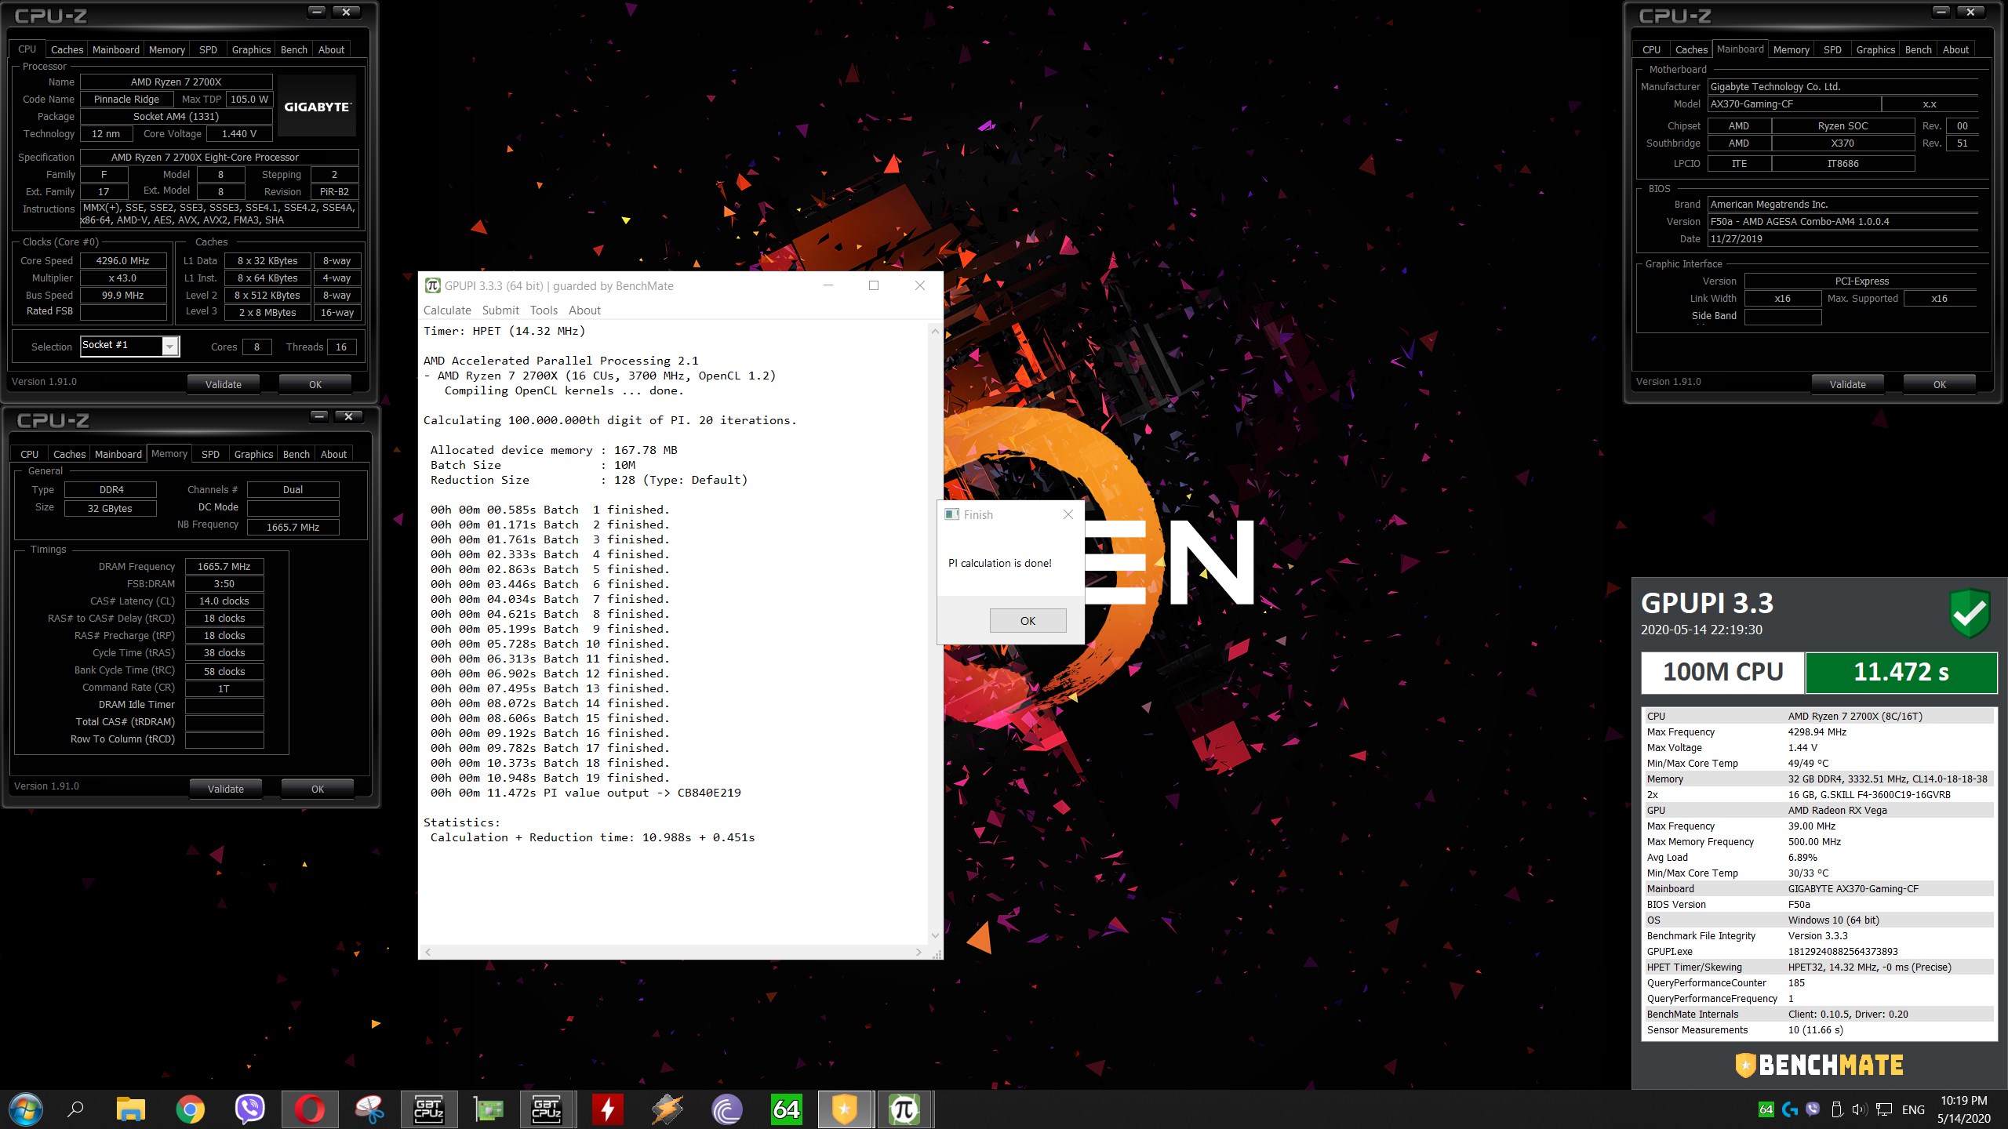Open the ENG input language indicator
The image size is (2008, 1129).
[1913, 1109]
